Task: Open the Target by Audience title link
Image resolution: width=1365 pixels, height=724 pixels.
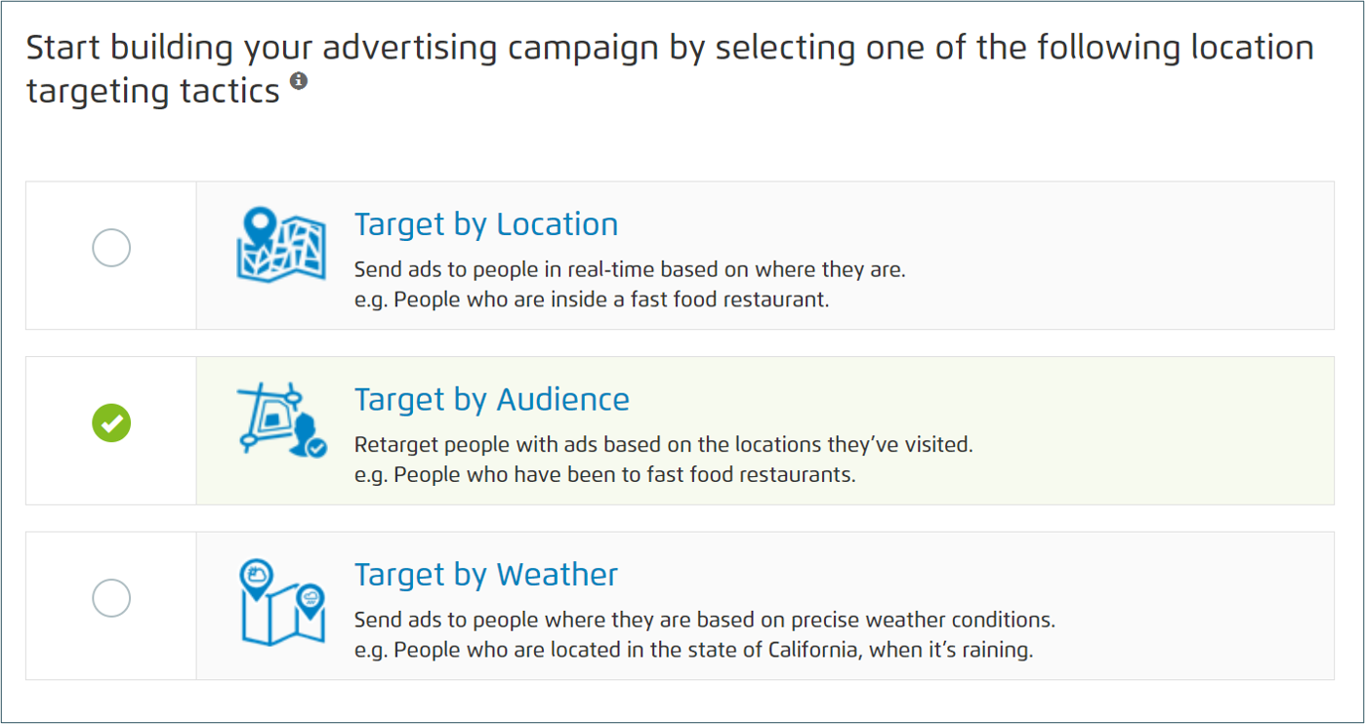Action: coord(492,400)
